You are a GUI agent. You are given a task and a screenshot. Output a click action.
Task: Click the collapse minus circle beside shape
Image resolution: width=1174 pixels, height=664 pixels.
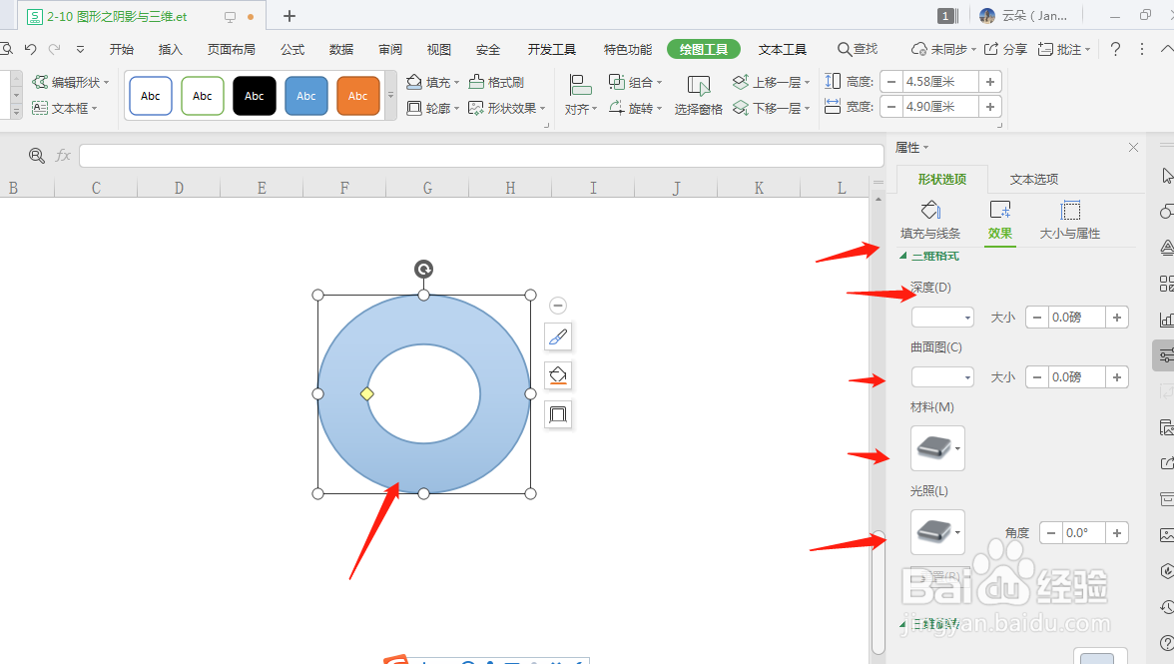pos(558,306)
